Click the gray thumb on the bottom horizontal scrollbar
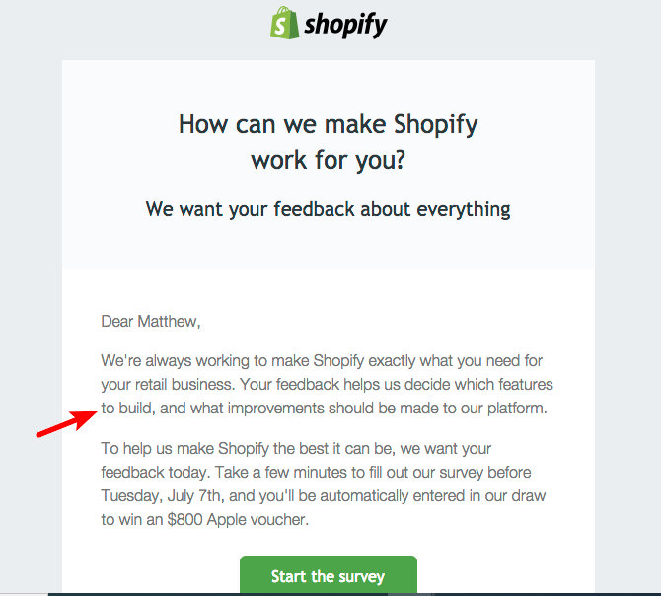The height and width of the screenshot is (596, 661). pyautogui.click(x=408, y=594)
